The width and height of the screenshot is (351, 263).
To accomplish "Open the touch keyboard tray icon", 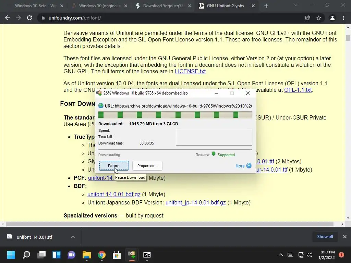I will point(290,255).
